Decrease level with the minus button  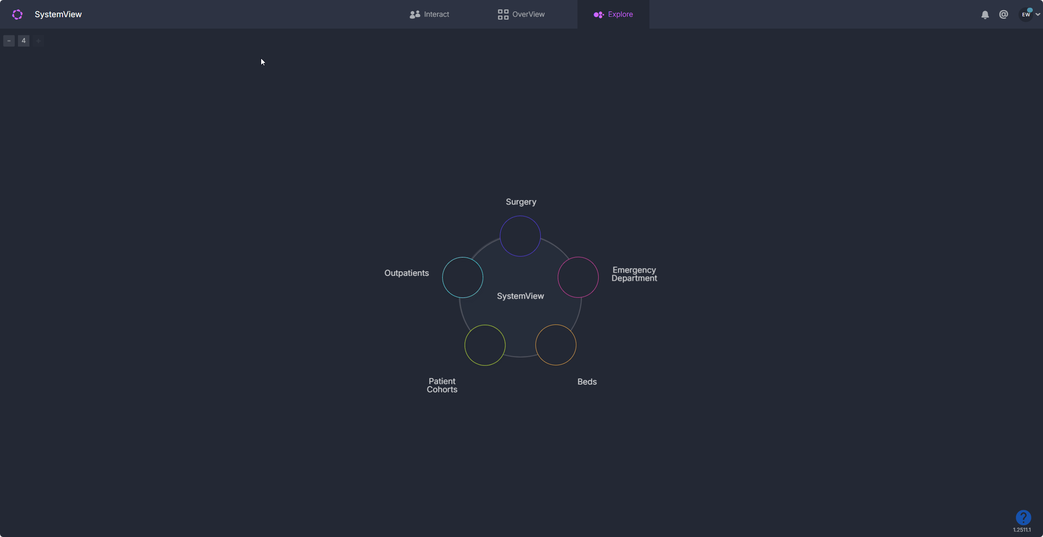click(x=9, y=41)
